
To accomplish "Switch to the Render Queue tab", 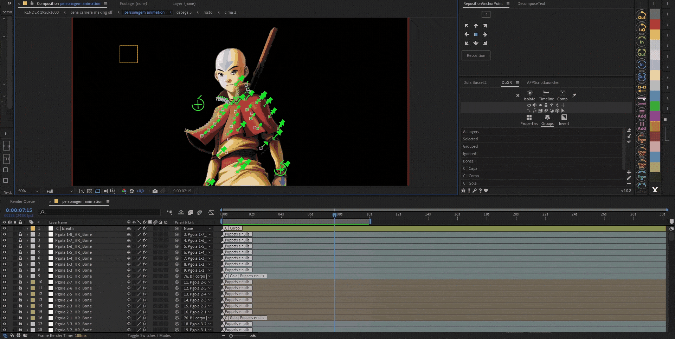I will 22,201.
